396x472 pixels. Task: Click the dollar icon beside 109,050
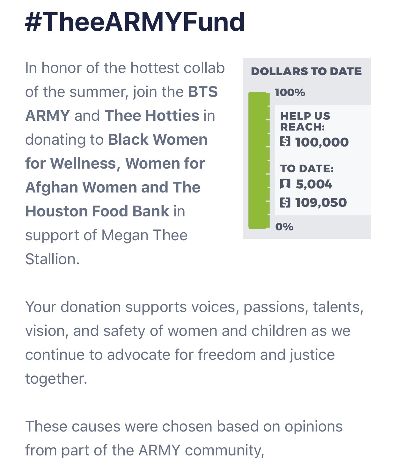(285, 202)
